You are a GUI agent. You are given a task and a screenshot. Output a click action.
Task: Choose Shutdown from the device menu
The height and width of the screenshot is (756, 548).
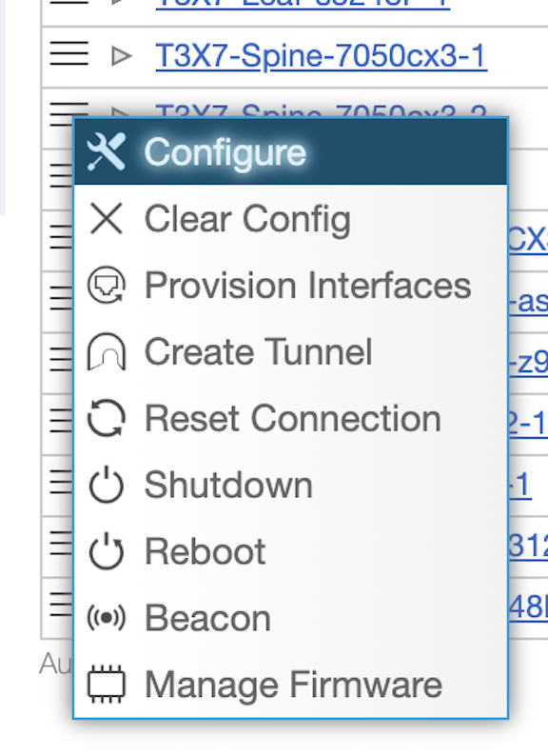[290, 485]
